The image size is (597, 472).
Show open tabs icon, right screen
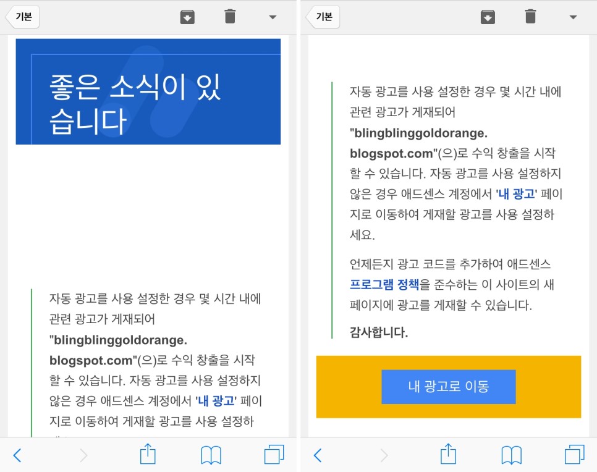click(x=575, y=455)
